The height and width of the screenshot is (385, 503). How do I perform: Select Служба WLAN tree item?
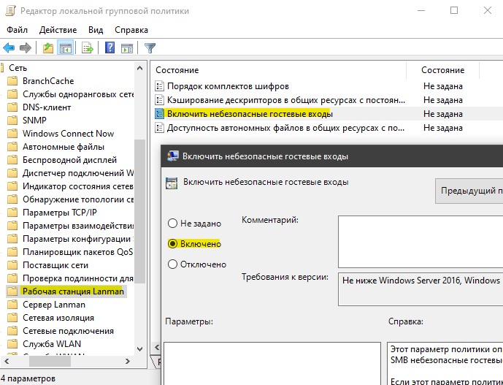pos(52,344)
